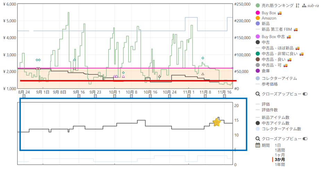Image resolution: width=327 pixels, height=169 pixels.
Task: Click the sub-rank hierarchy icon
Action: click(x=304, y=6)
